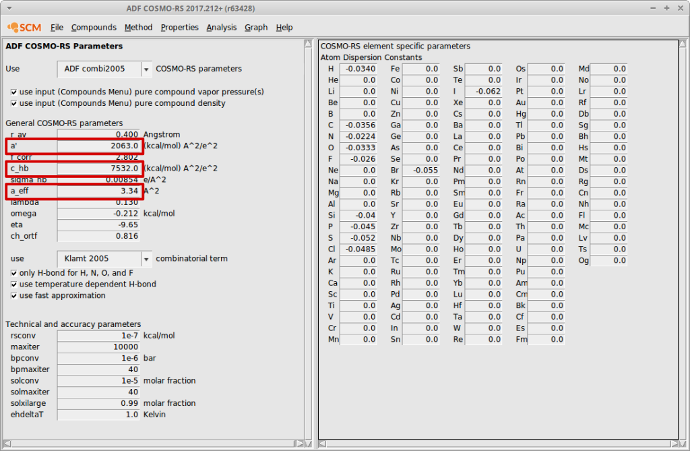Uncheck use input pure compound density
The width and height of the screenshot is (690, 451).
pos(15,102)
